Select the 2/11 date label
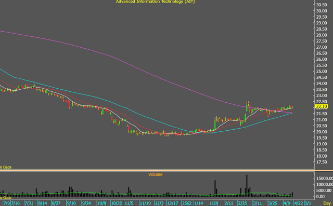Viewport: 333px width, 206px height. point(229,203)
